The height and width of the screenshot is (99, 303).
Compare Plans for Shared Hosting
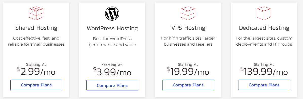coord(36,85)
